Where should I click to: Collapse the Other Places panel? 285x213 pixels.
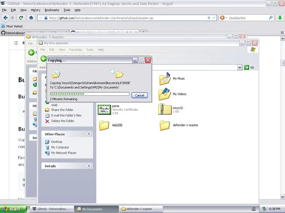pyautogui.click(x=89, y=134)
